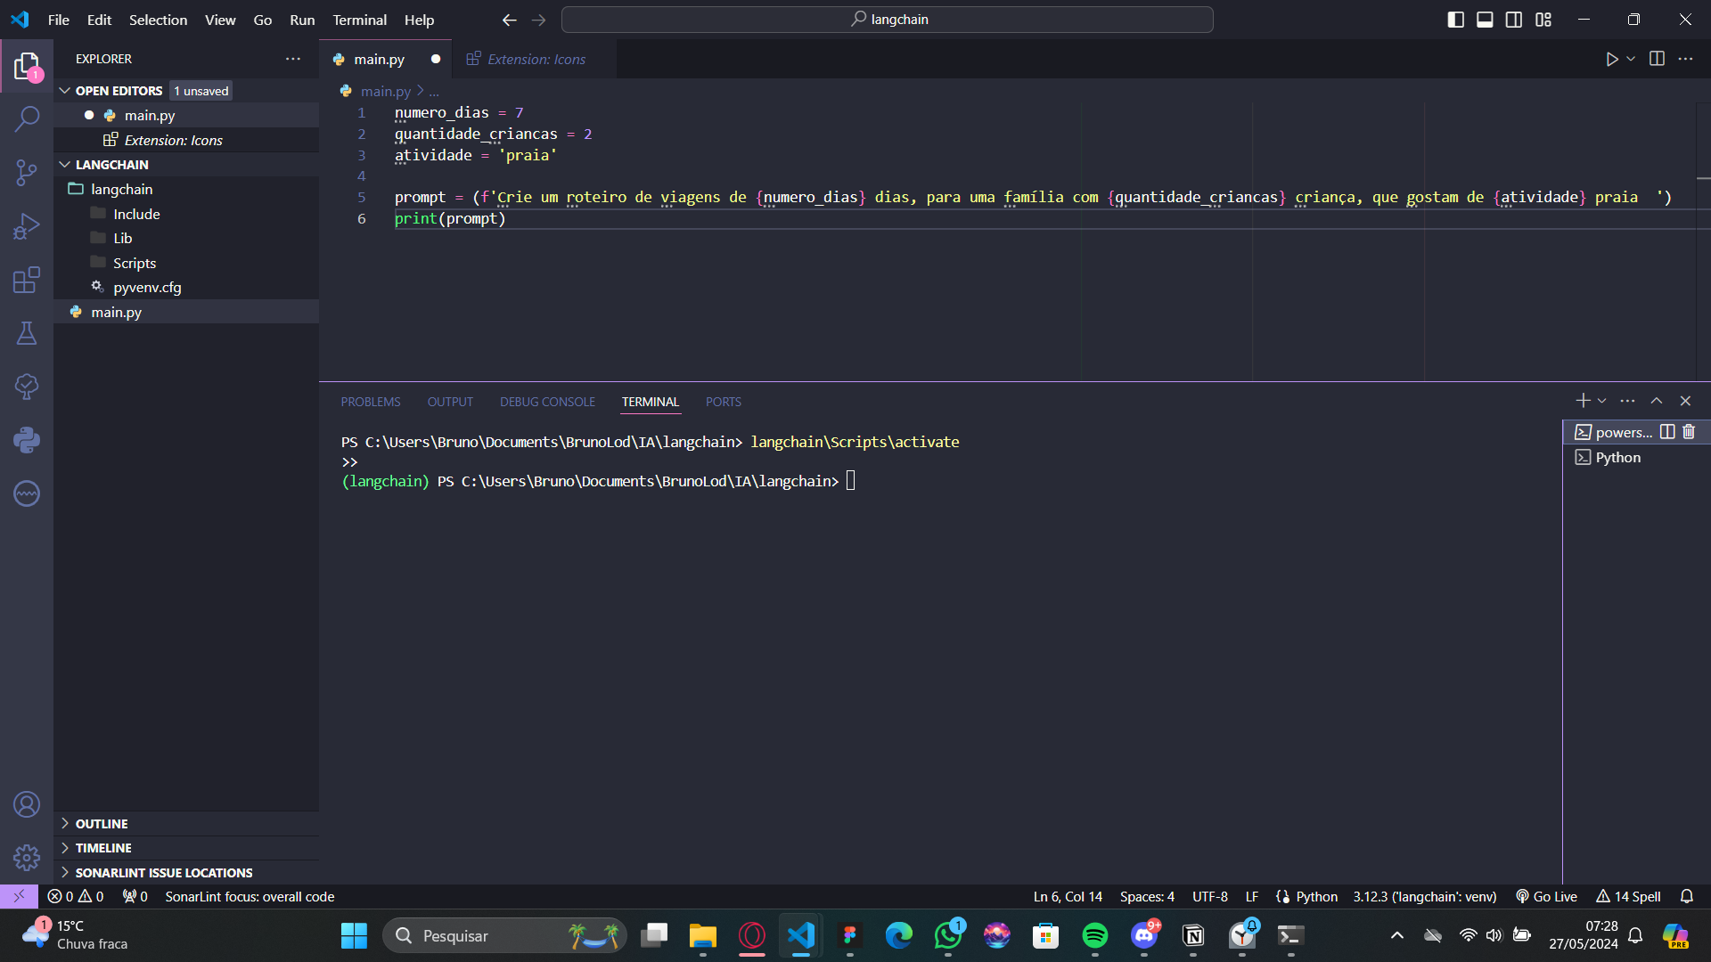Open SonarLint focus: overall code status
Image resolution: width=1711 pixels, height=962 pixels.
pos(250,896)
